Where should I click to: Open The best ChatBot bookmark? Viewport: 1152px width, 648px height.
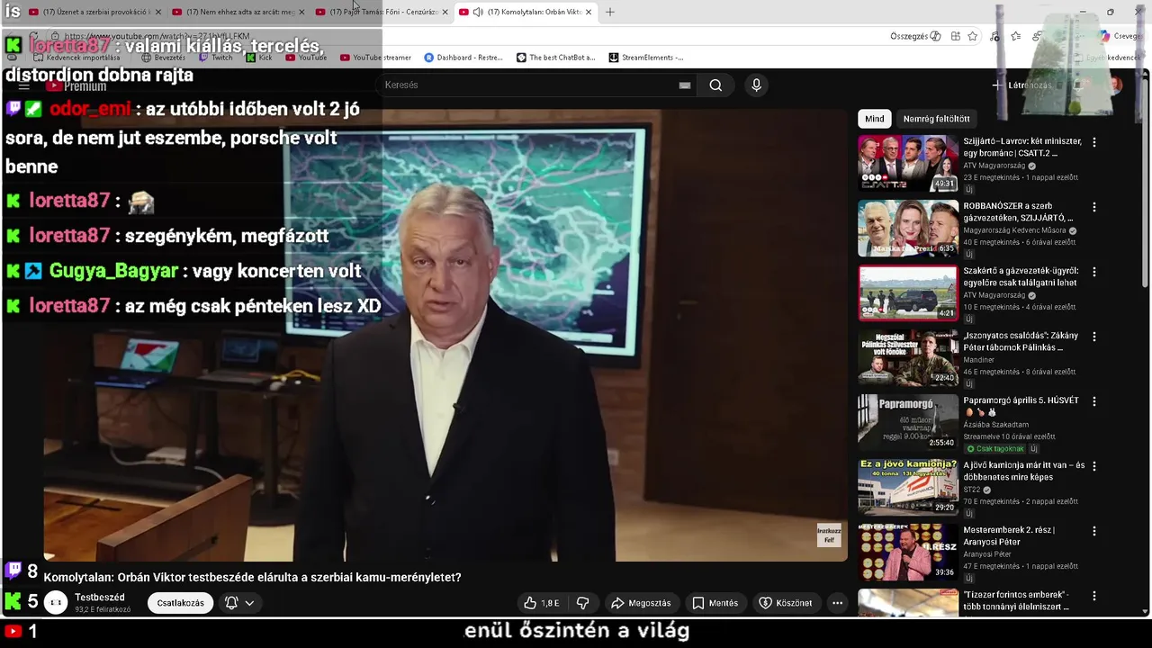pyautogui.click(x=555, y=58)
